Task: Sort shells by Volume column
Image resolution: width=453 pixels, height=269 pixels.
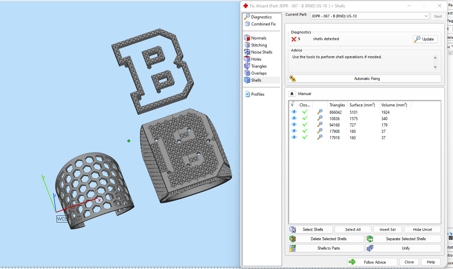Action: coord(395,105)
